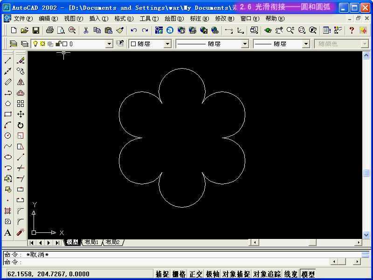
Task: Start Pan Realtime hand tool
Action: pos(279,30)
